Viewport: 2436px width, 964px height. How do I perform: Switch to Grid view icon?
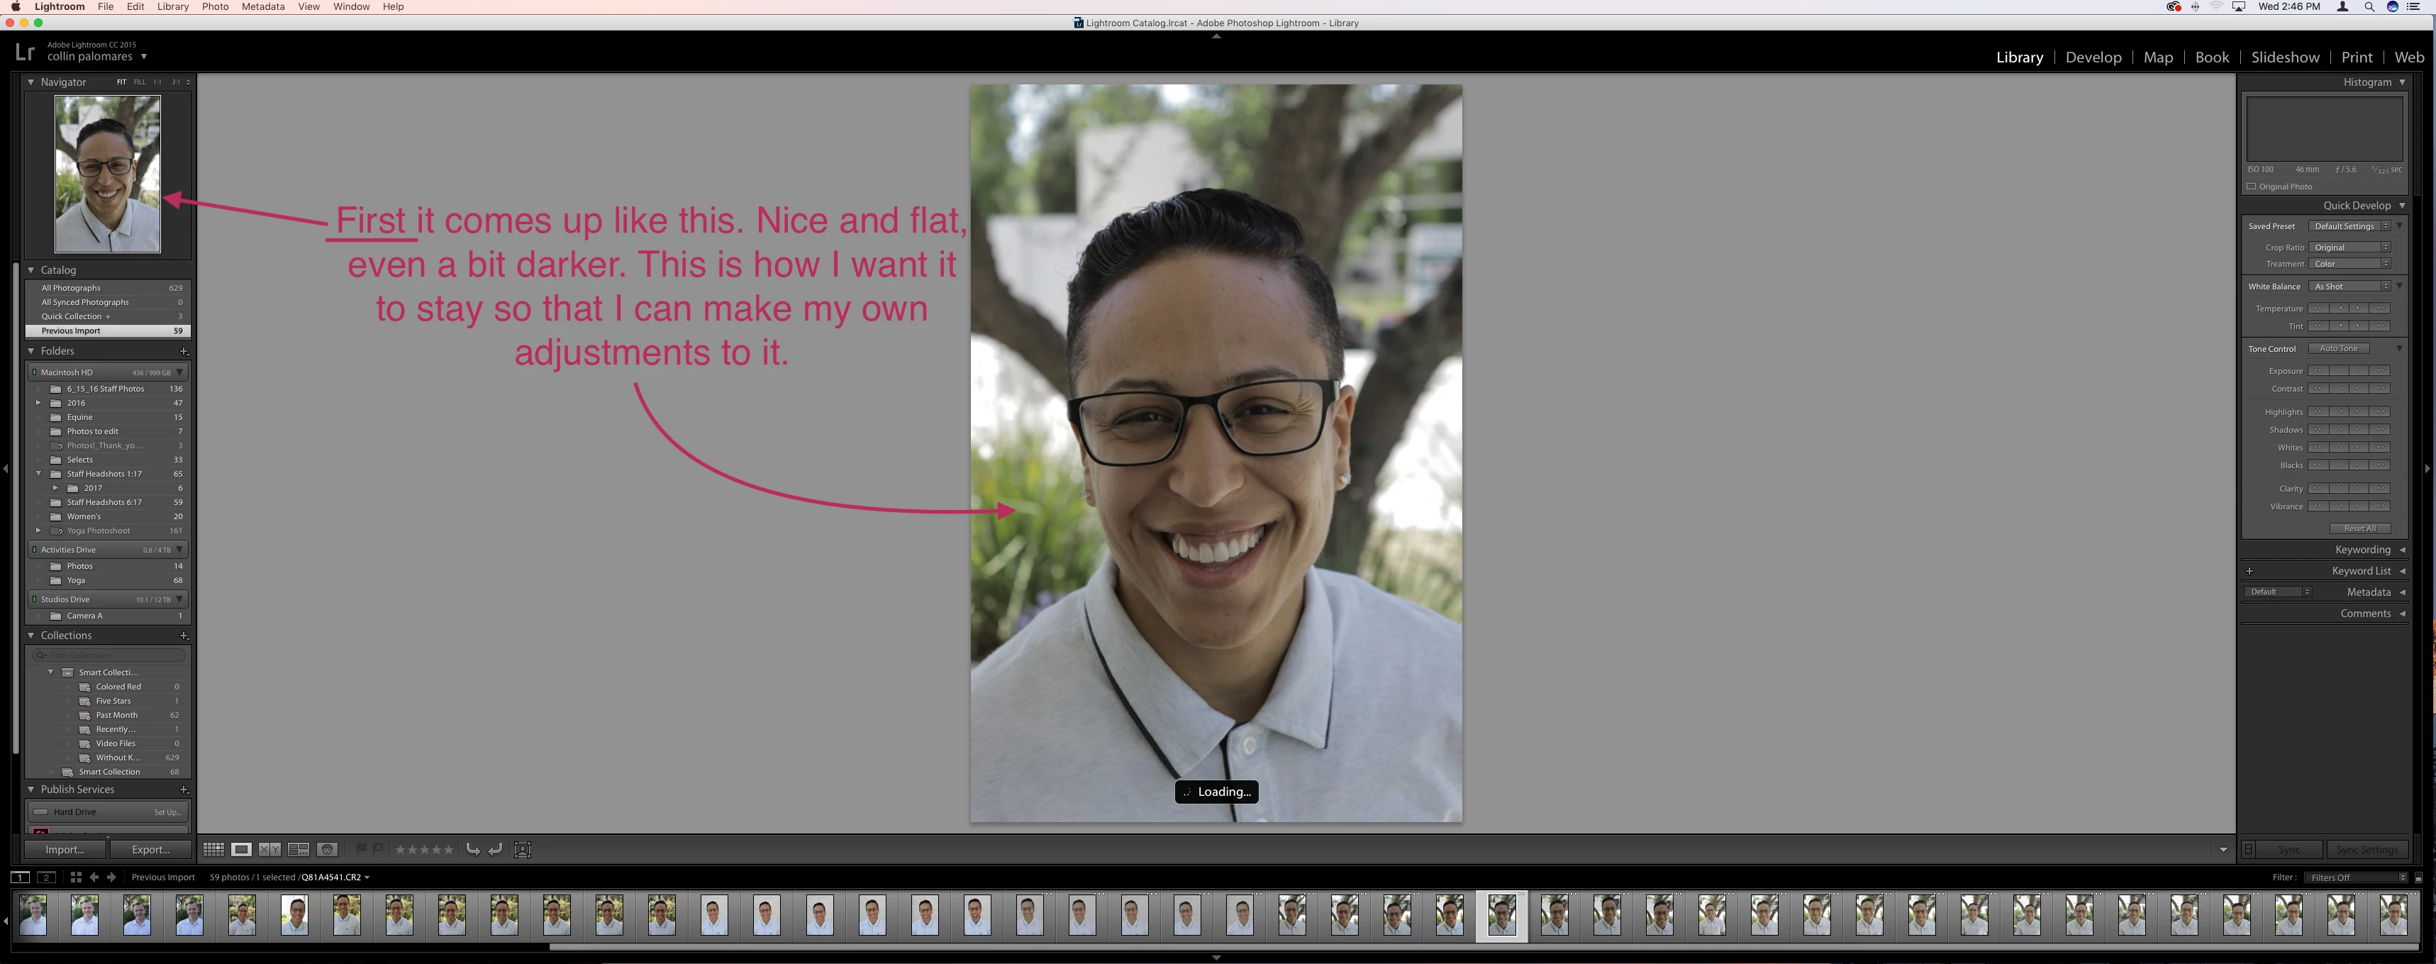pyautogui.click(x=213, y=850)
